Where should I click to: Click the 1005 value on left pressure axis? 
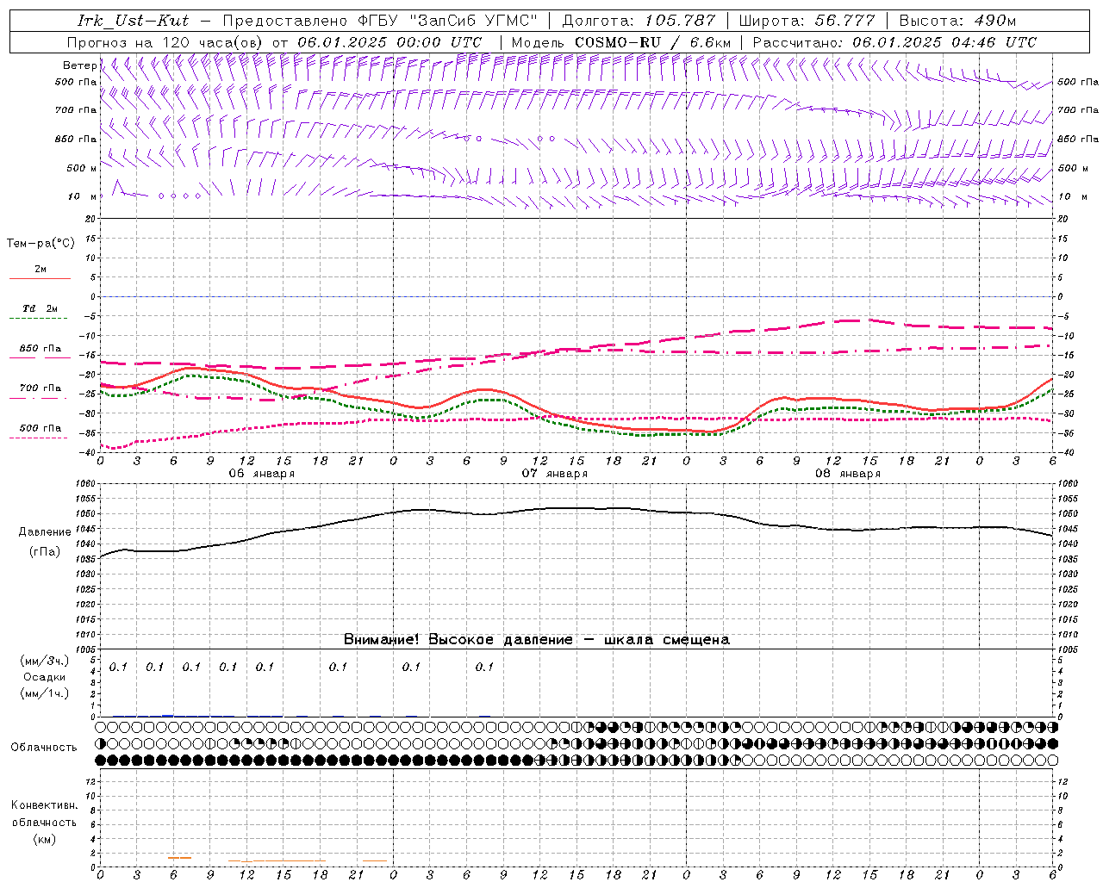pos(84,649)
